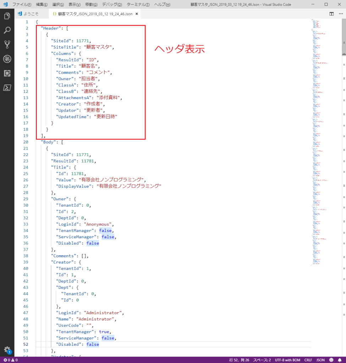
Task: Click the "Administrator" Name value on line 48
Action: 95,319
